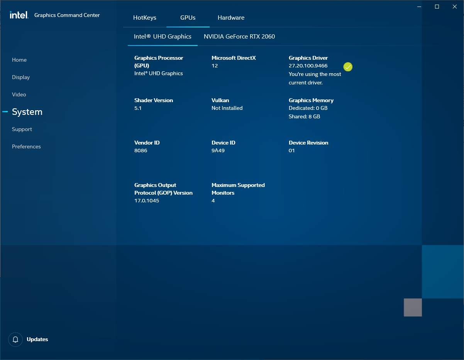Click the GOP version 17.0.1045
The height and width of the screenshot is (360, 464).
[x=147, y=201]
